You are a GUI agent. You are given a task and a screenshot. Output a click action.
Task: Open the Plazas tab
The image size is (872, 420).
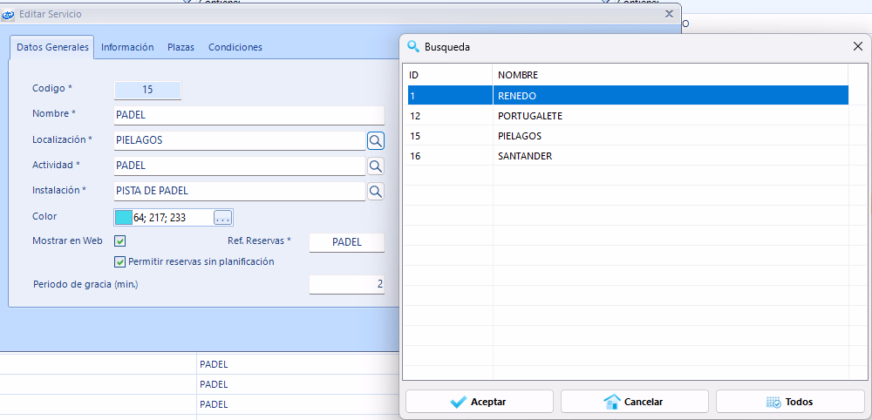[181, 47]
